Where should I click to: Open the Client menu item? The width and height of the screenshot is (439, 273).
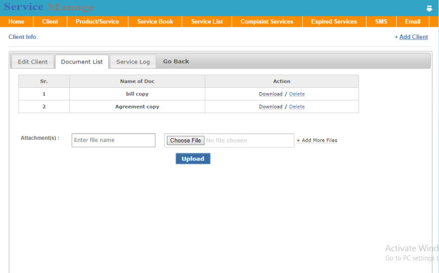[x=50, y=21]
